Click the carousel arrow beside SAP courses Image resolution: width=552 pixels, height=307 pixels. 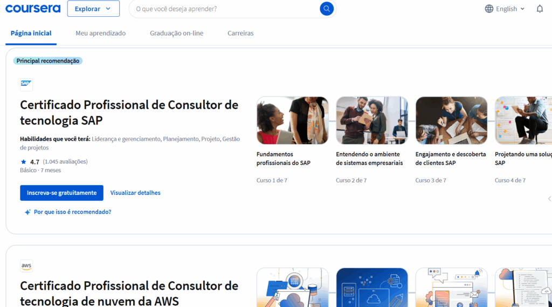[549, 199]
